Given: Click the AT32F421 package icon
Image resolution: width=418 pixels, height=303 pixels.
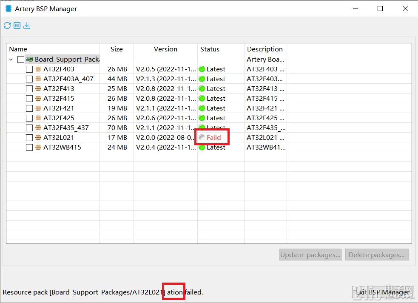Looking at the screenshot, I should pyautogui.click(x=38, y=108).
